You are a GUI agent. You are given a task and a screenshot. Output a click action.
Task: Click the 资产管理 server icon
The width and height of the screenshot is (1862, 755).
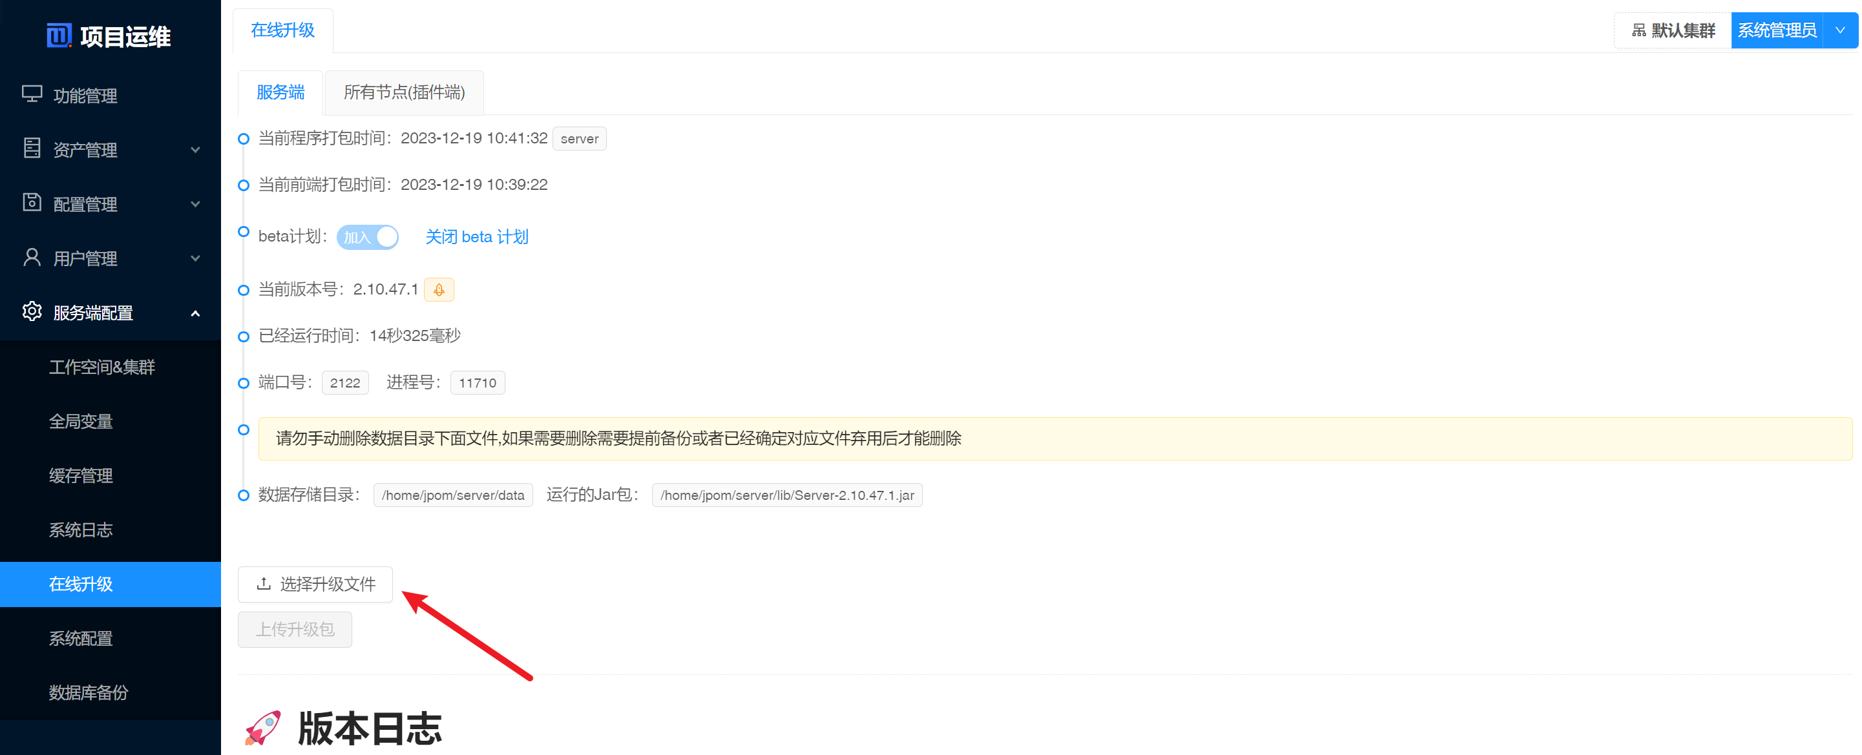tap(32, 148)
